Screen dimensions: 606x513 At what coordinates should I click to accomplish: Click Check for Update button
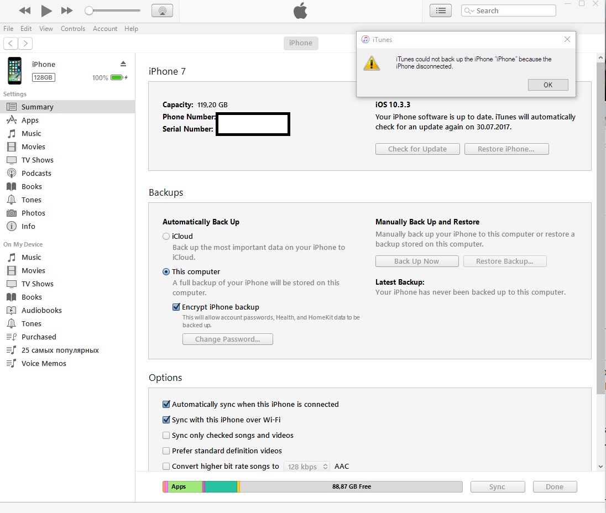417,149
